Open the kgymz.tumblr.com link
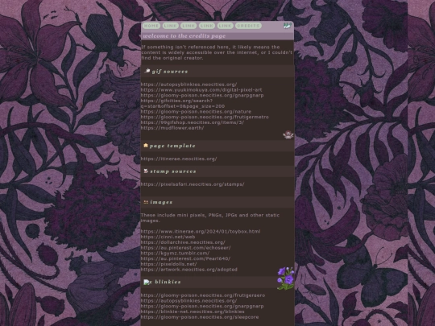Screen dimensions: 435x326 tap(175, 253)
